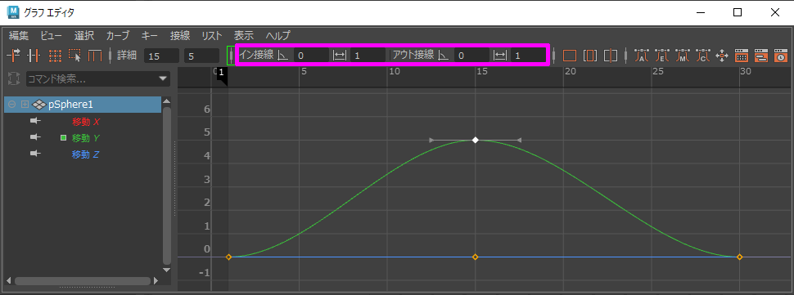This screenshot has height=295, width=794.
Task: Click the outliner icon beside command search
Action: point(14,78)
